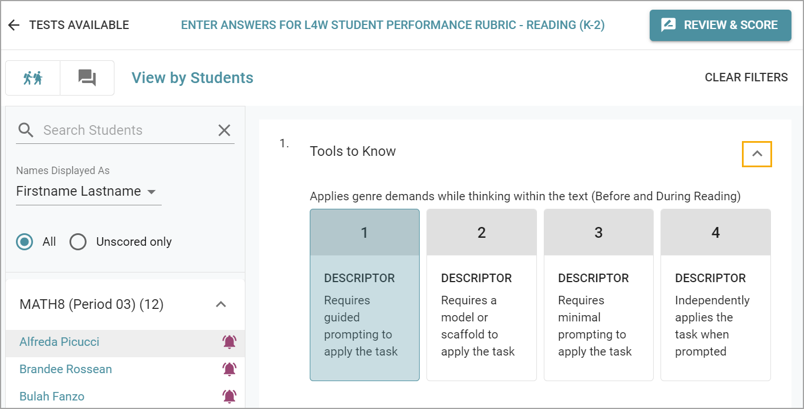
Task: Go back to Tests Available
Action: (x=79, y=25)
